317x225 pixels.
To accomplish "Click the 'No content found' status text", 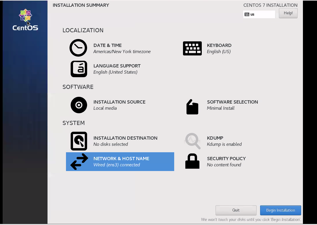I will [x=224, y=165].
